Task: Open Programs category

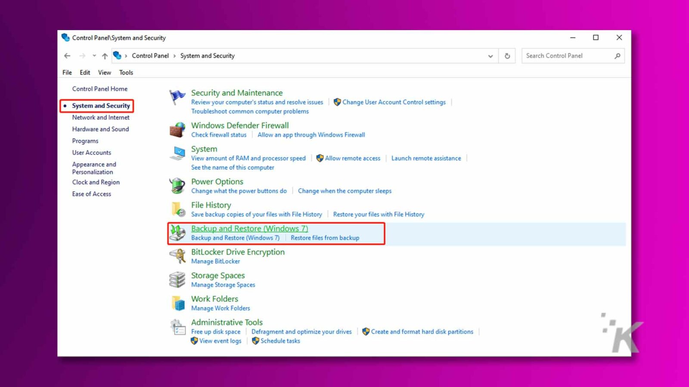Action: (85, 141)
